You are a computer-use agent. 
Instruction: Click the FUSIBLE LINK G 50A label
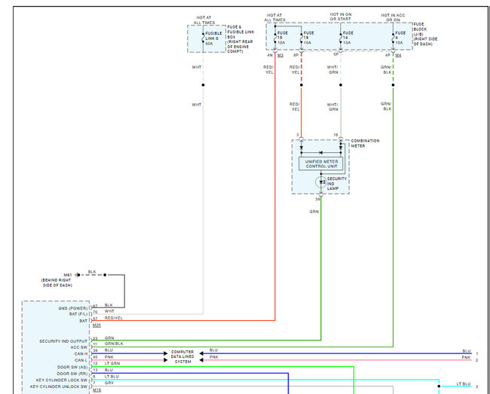214,38
